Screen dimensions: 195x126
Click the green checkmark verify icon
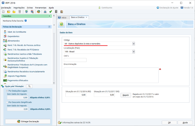(50, 12)
